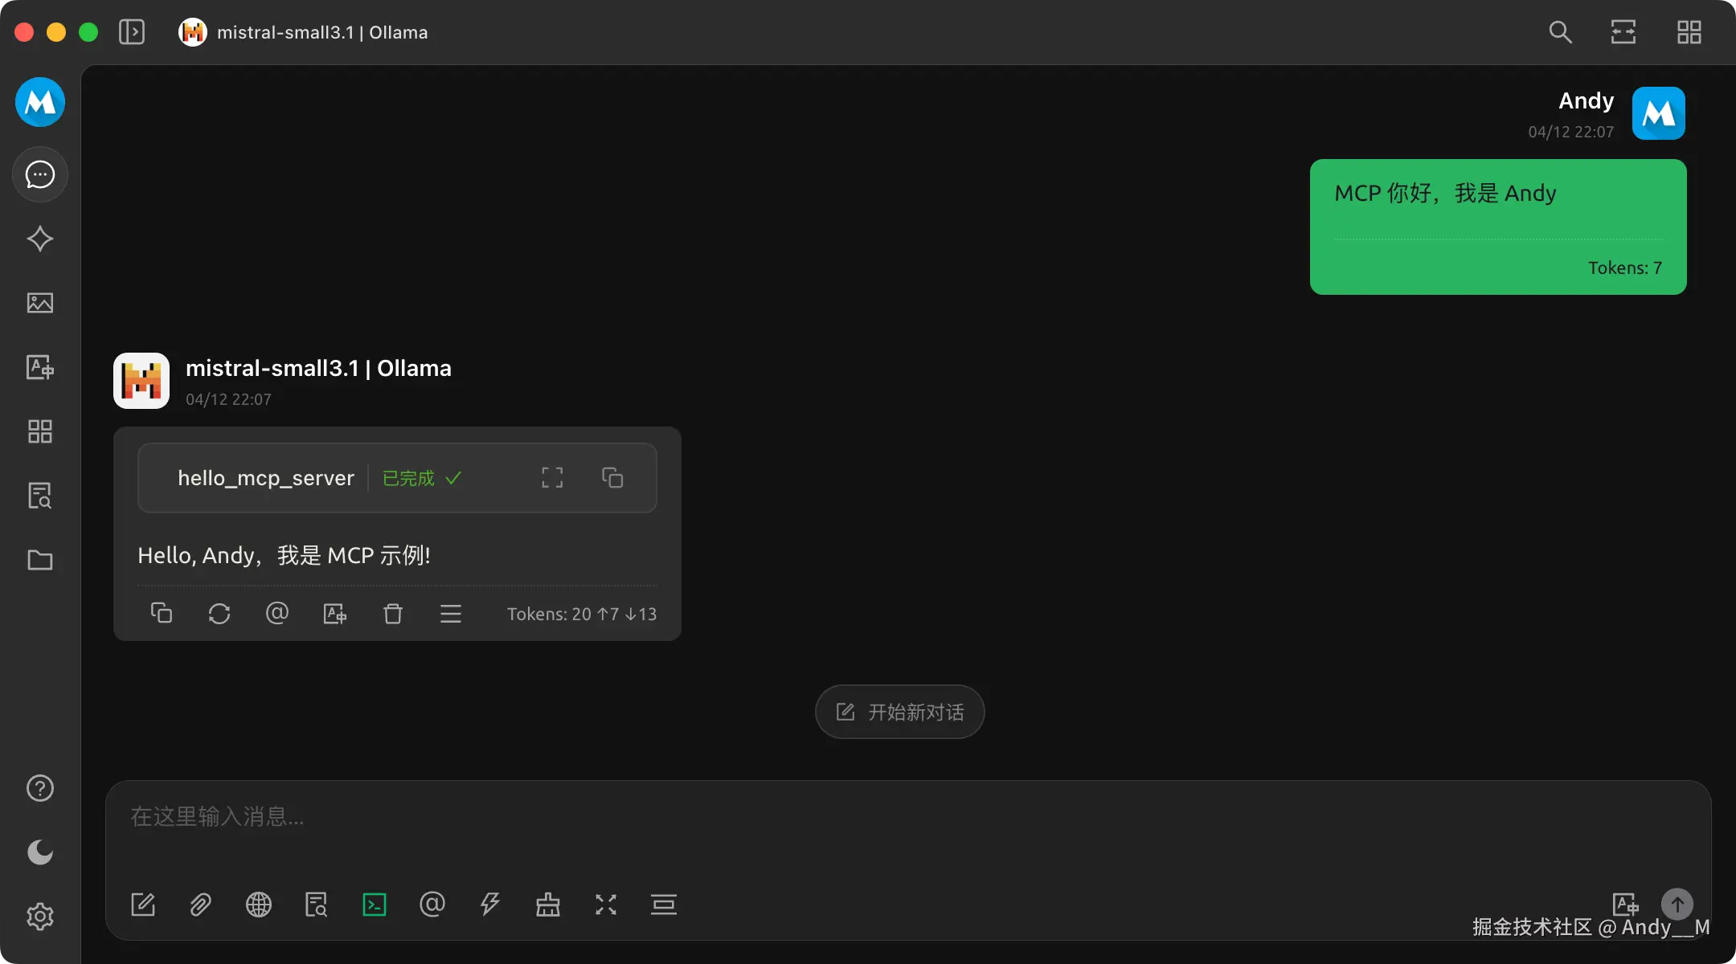
Task: Click the @ mention model icon in input bar
Action: tap(432, 905)
